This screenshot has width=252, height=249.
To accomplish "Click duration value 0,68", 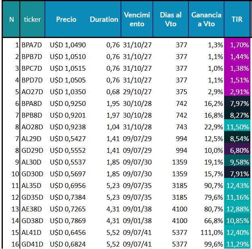I will tap(113, 92).
